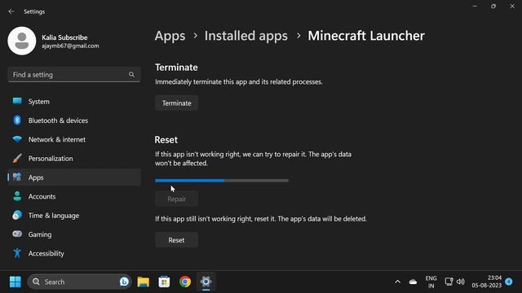Image resolution: width=522 pixels, height=293 pixels.
Task: Click the Bluetooth icon in sidebar
Action: (x=17, y=120)
